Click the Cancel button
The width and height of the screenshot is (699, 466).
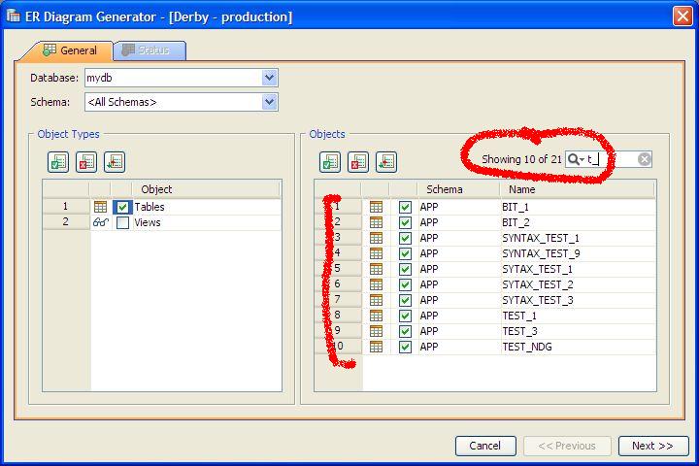(485, 446)
